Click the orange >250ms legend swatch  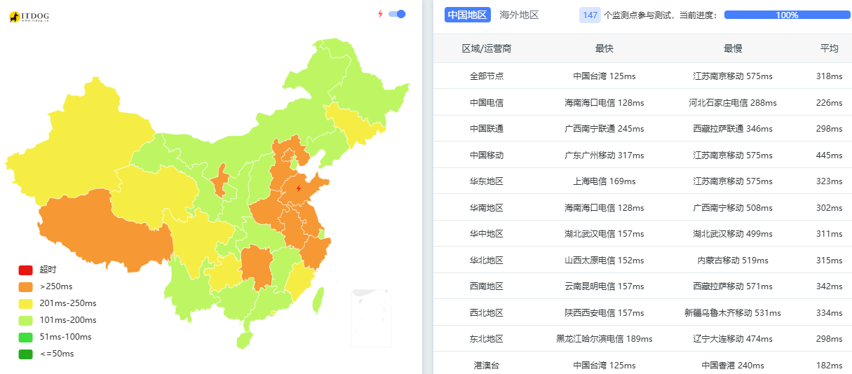click(25, 286)
